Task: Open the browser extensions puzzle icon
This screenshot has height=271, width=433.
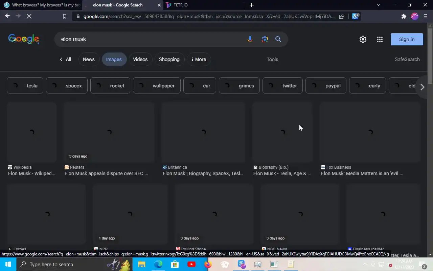Action: click(x=404, y=16)
